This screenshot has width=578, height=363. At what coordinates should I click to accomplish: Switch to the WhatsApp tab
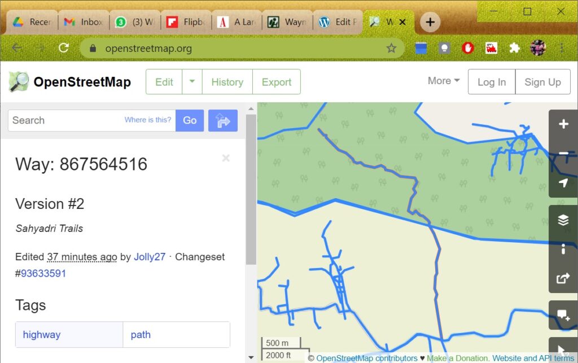[x=134, y=22]
